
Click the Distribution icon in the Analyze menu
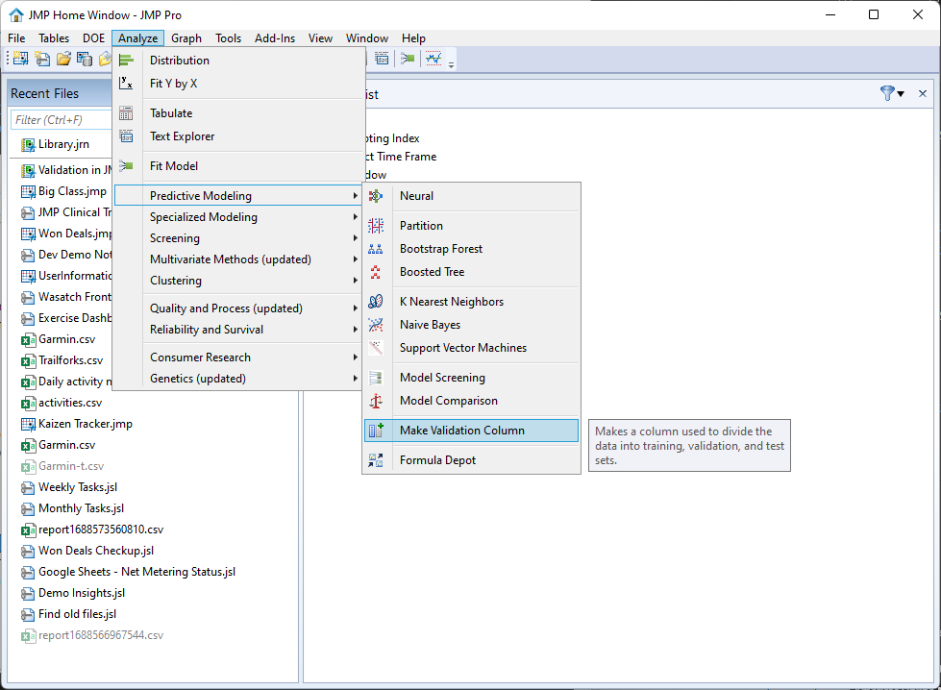click(126, 61)
